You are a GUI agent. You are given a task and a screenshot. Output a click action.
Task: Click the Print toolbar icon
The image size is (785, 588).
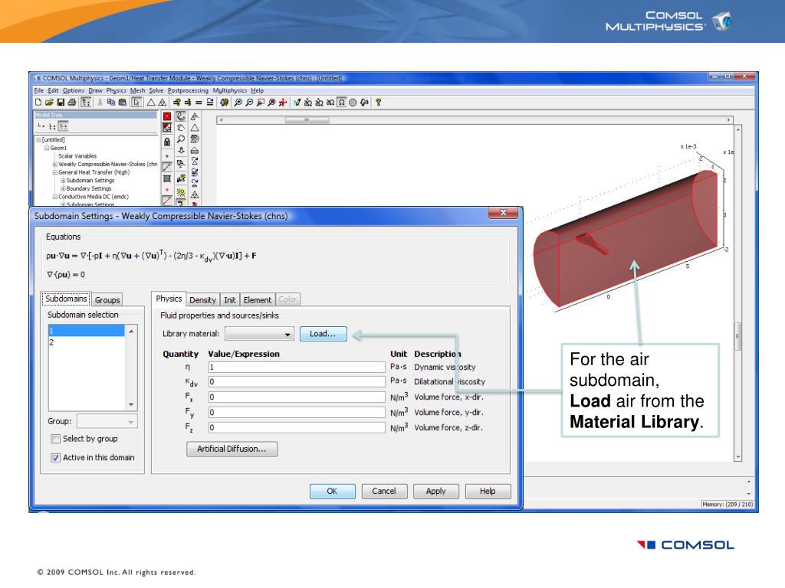click(x=71, y=103)
